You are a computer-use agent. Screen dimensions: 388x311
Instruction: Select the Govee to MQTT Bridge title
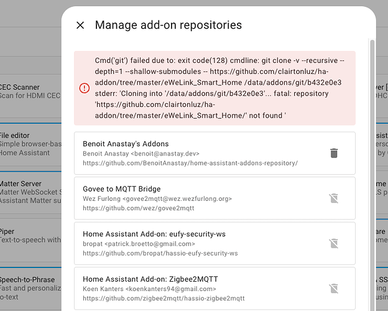(x=122, y=189)
